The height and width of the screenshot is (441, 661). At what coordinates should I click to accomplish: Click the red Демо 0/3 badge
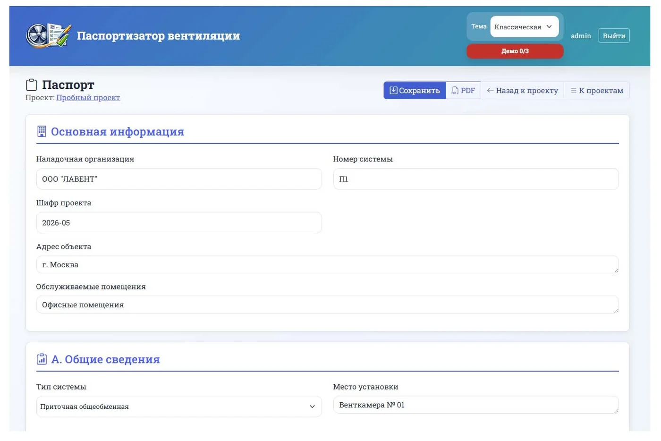[x=515, y=51]
